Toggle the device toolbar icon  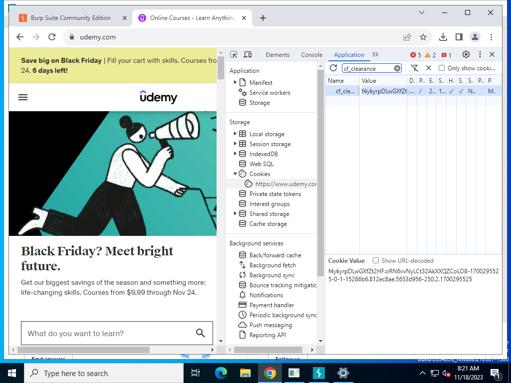(x=248, y=55)
